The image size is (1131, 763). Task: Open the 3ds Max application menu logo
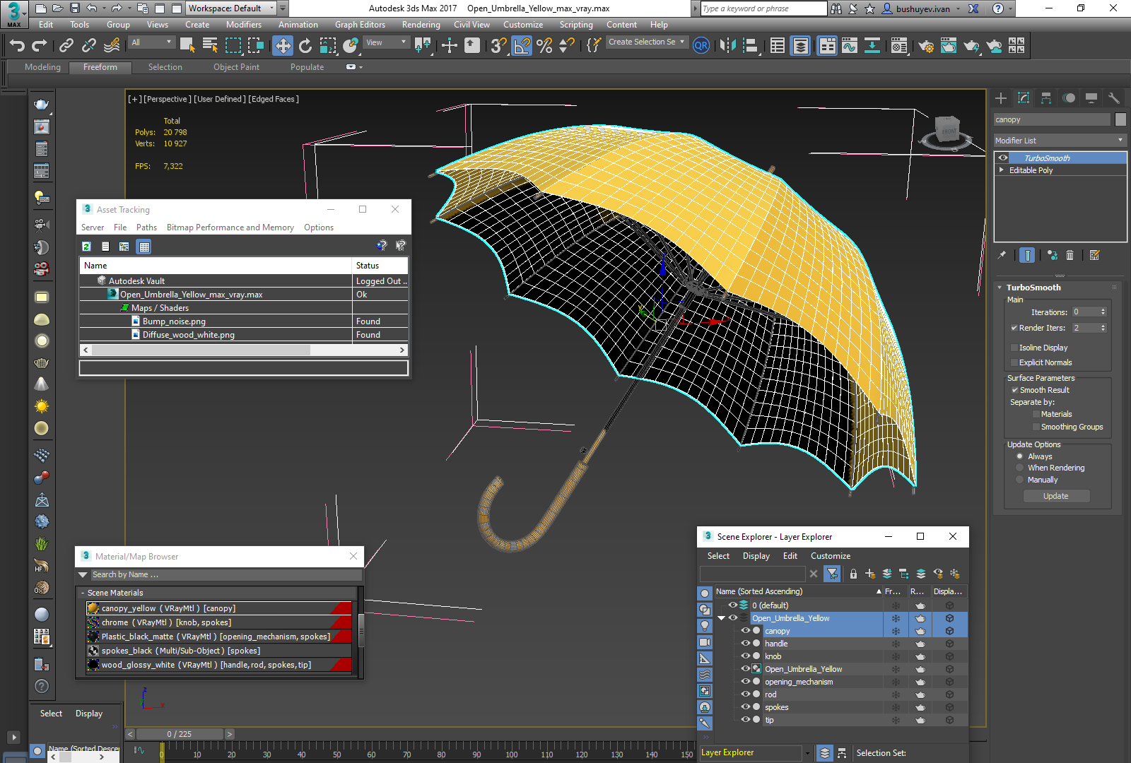pos(13,13)
